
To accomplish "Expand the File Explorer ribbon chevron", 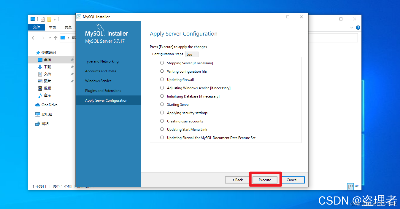I will tap(352, 28).
